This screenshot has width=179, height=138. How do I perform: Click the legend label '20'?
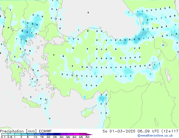48,137
